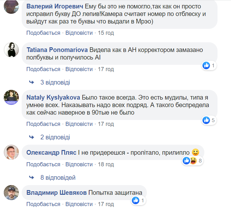Like Валерий Игоревич's comment via Подобається
231x212 pixels.
pyautogui.click(x=43, y=33)
